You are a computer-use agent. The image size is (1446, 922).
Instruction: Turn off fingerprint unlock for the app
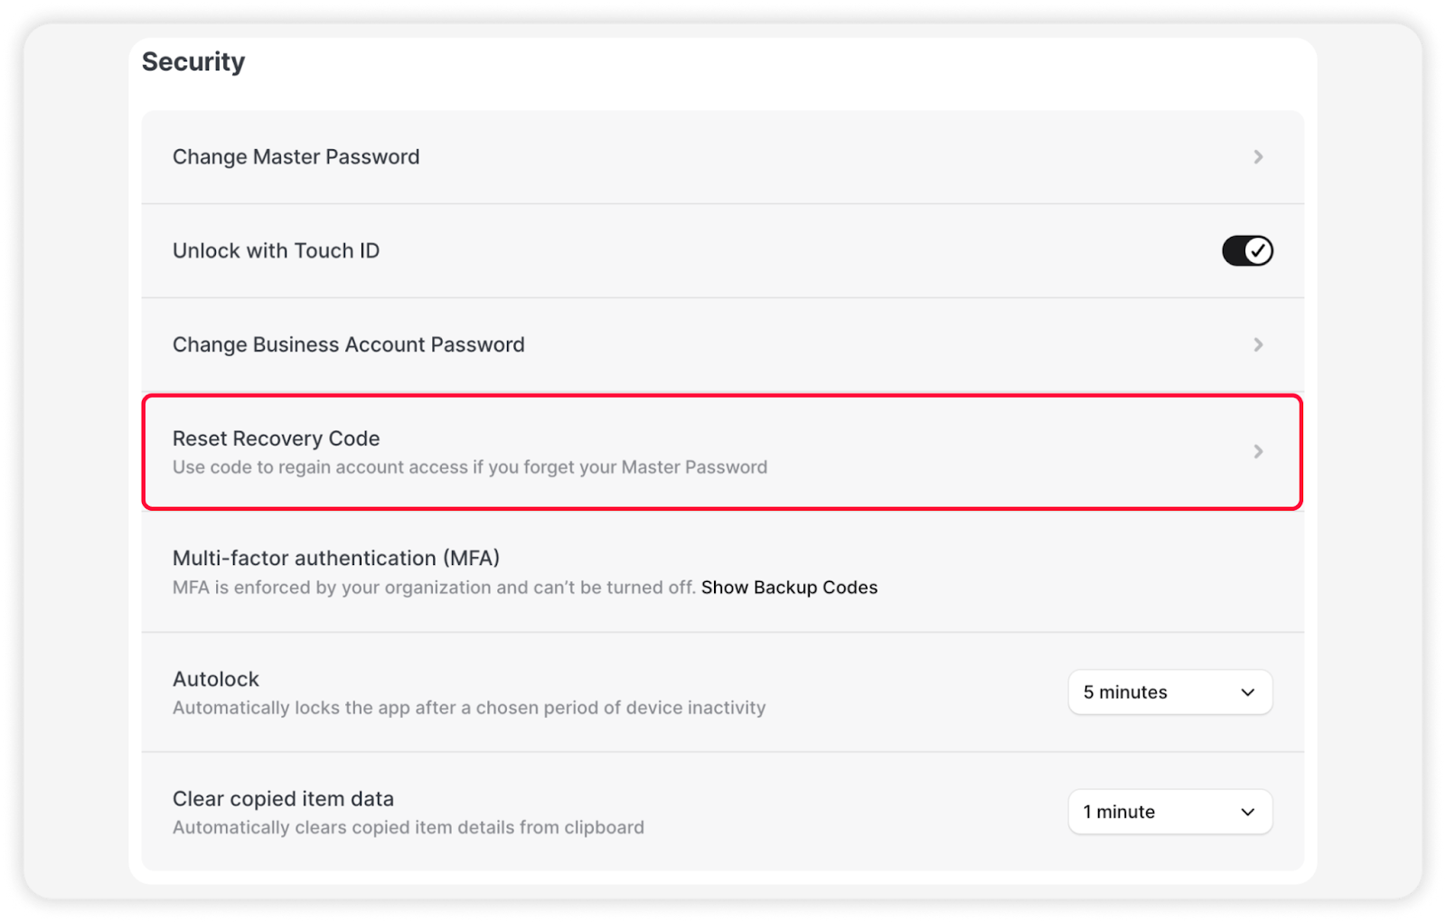click(1247, 250)
